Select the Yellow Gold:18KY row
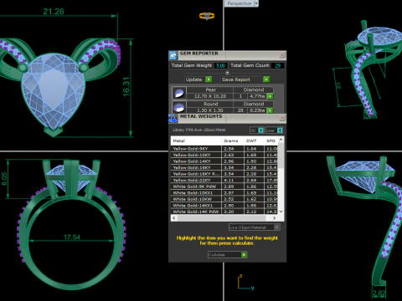The image size is (402, 301). point(224,167)
